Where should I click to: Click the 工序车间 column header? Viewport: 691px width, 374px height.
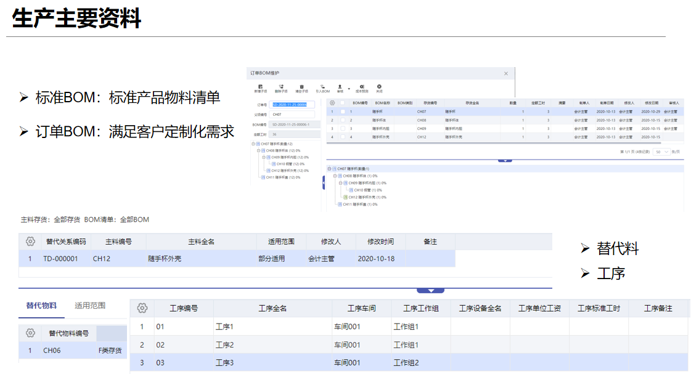pos(361,308)
